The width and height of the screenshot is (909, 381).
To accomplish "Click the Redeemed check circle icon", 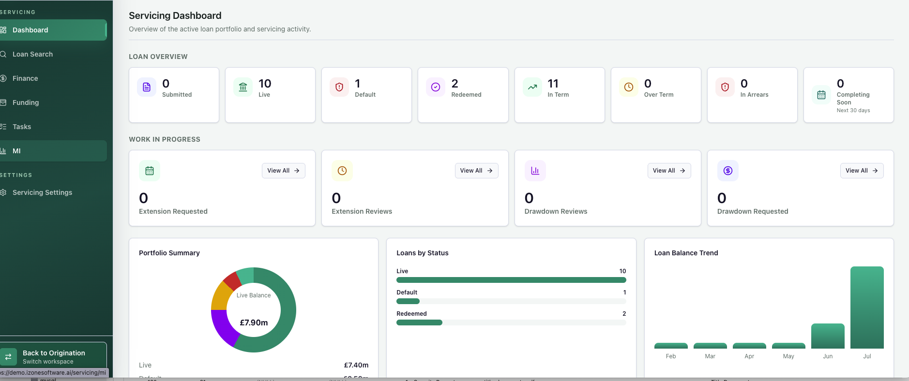I will tap(436, 87).
